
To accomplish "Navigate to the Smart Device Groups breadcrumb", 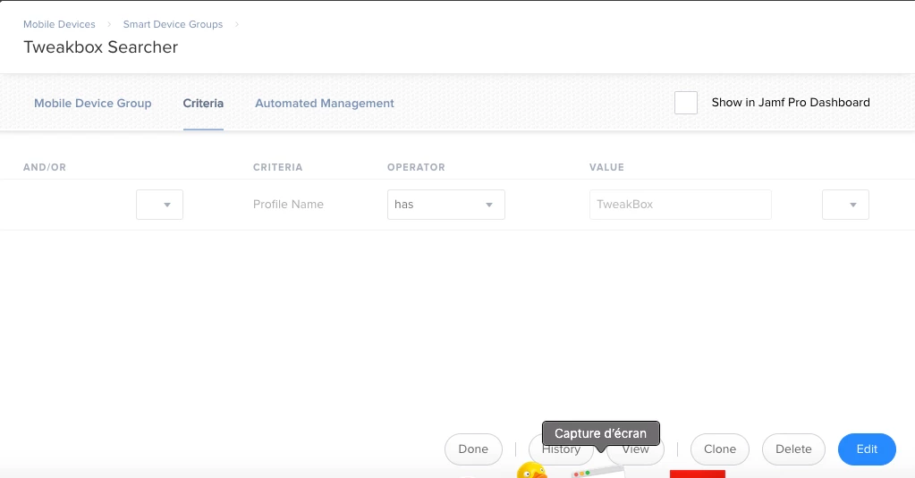I will pos(173,24).
